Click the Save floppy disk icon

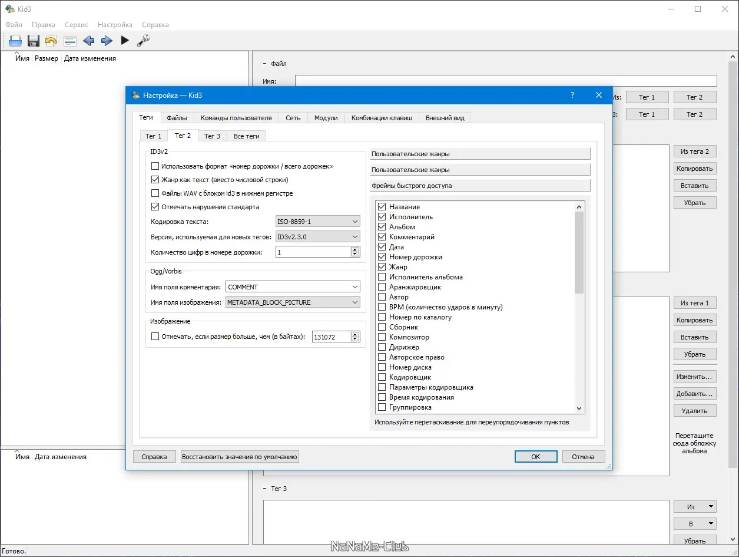(x=34, y=41)
